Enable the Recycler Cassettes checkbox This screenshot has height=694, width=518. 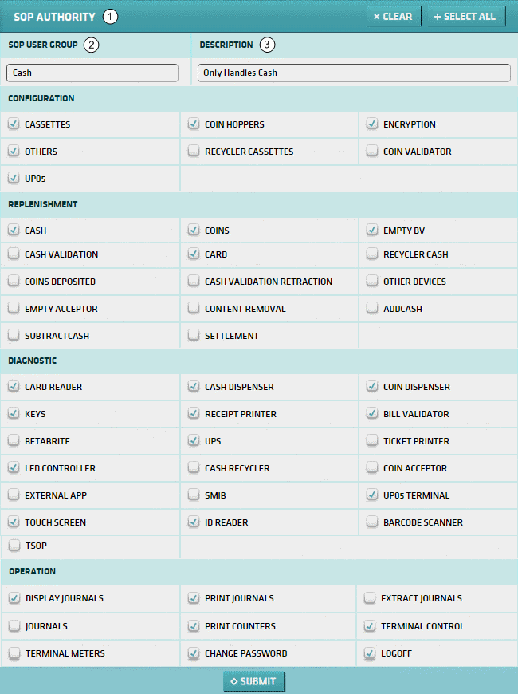[x=194, y=152]
